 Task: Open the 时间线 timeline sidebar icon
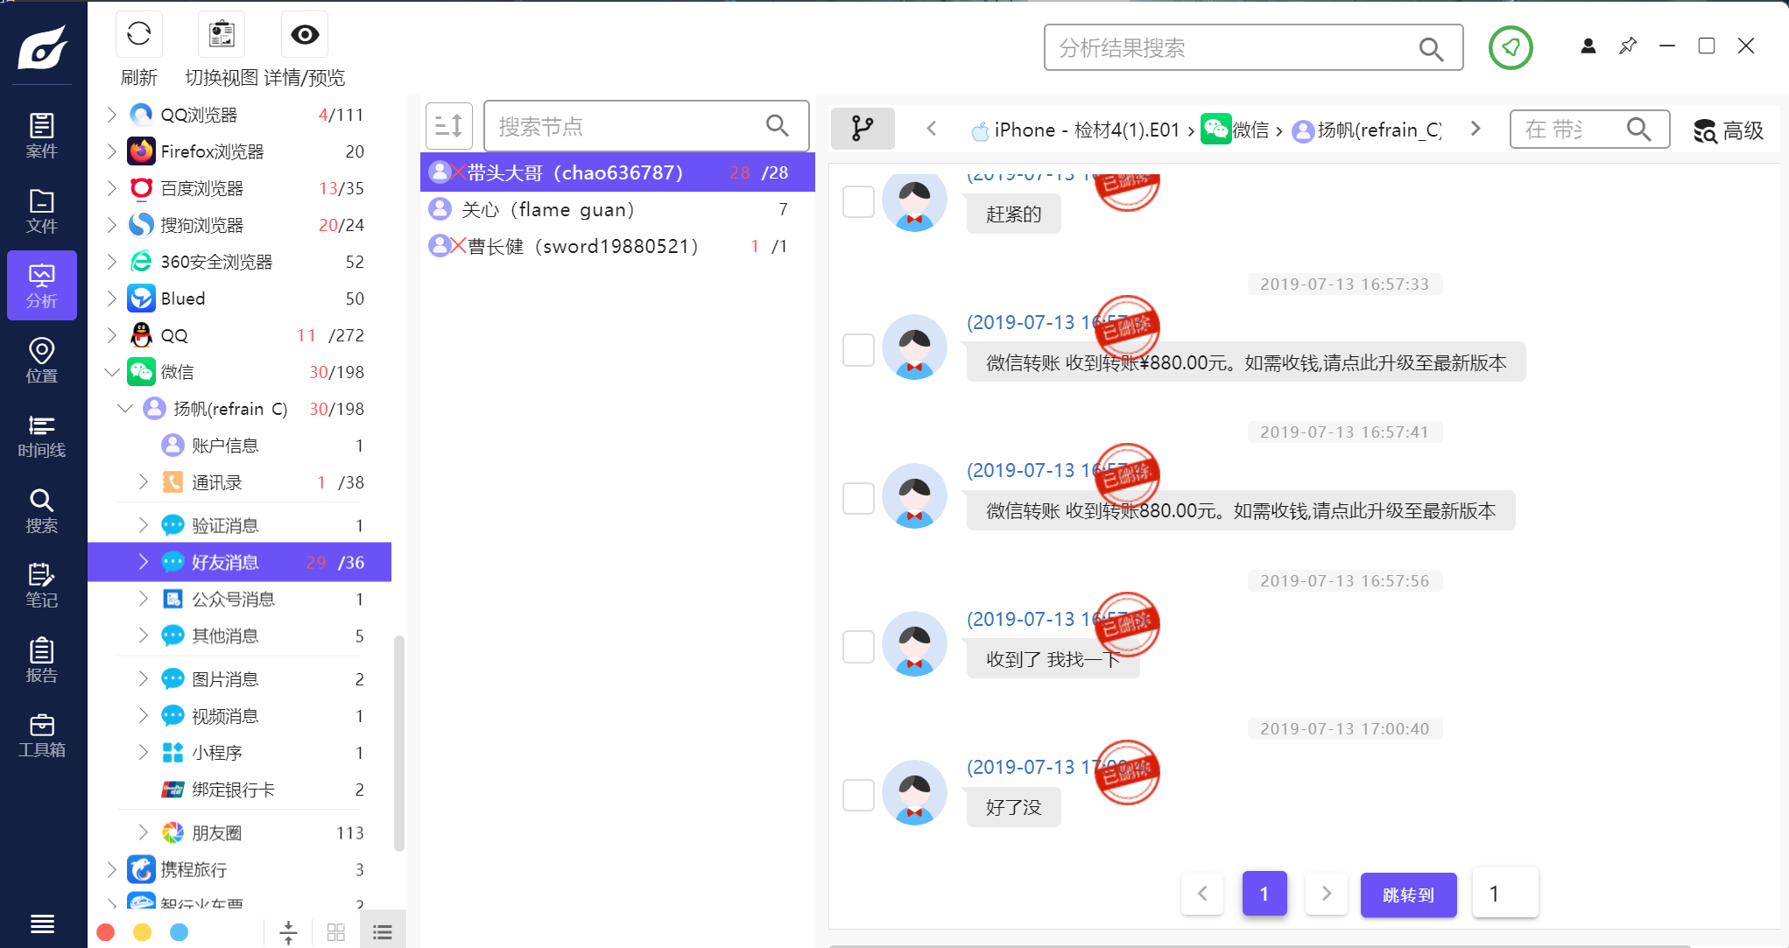(x=42, y=436)
